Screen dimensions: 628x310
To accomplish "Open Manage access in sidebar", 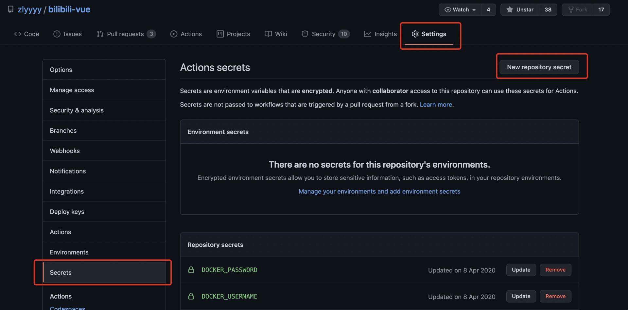I will pyautogui.click(x=104, y=90).
